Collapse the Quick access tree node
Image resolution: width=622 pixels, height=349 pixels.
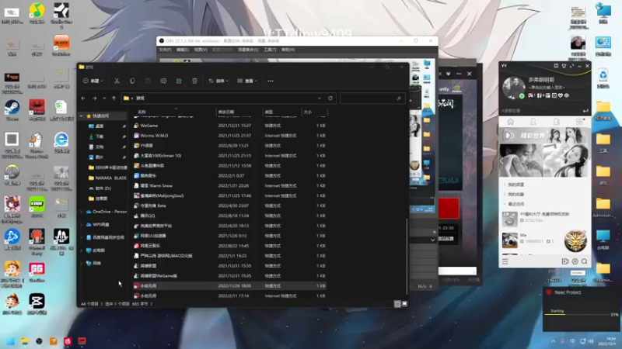82,116
